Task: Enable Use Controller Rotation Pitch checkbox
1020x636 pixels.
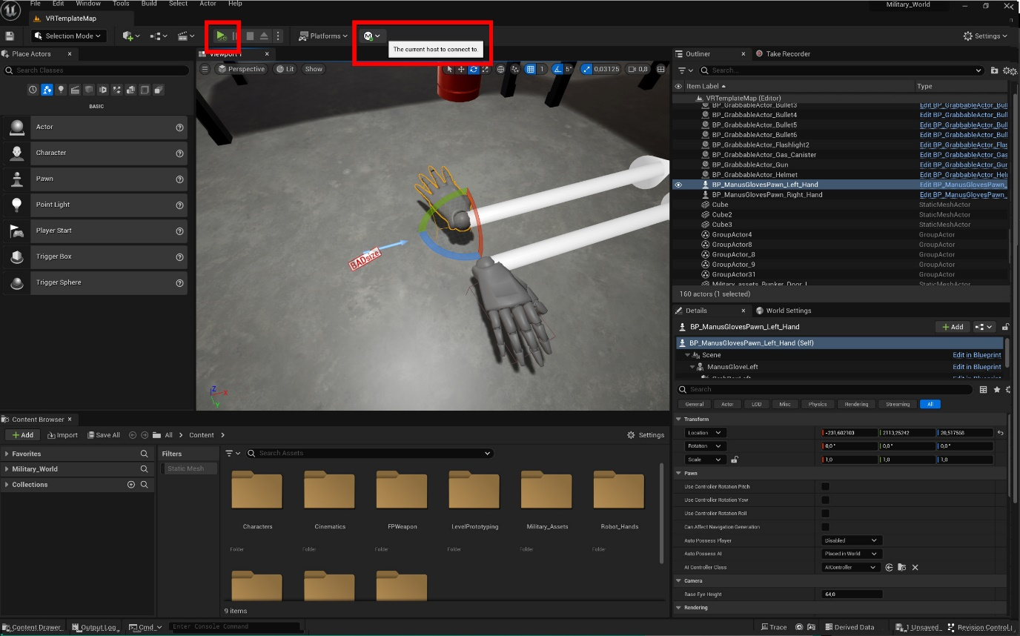Action: click(825, 487)
